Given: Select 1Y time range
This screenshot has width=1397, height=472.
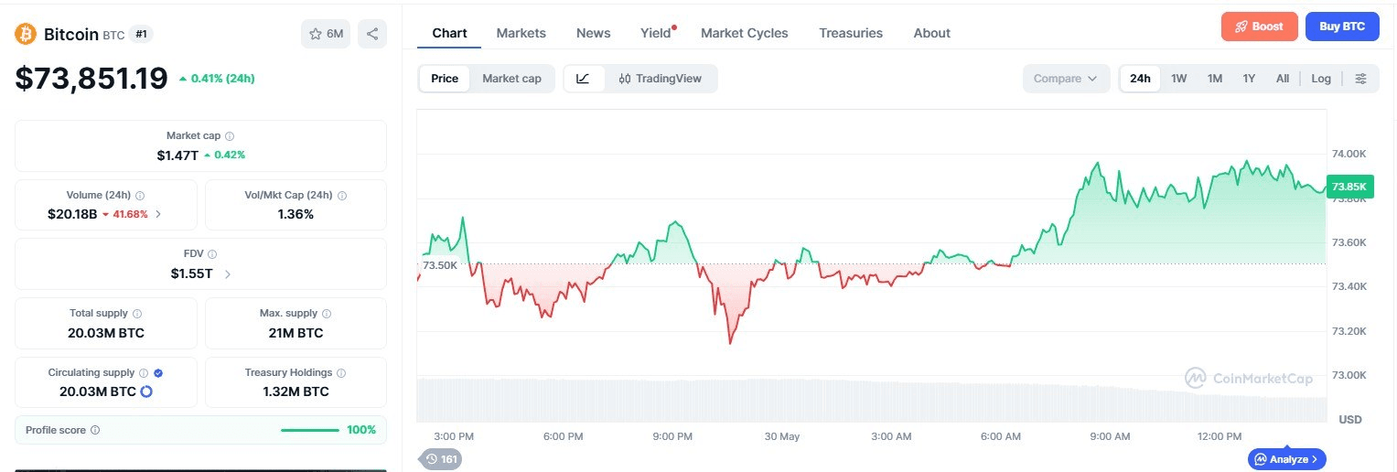Looking at the screenshot, I should point(1249,79).
